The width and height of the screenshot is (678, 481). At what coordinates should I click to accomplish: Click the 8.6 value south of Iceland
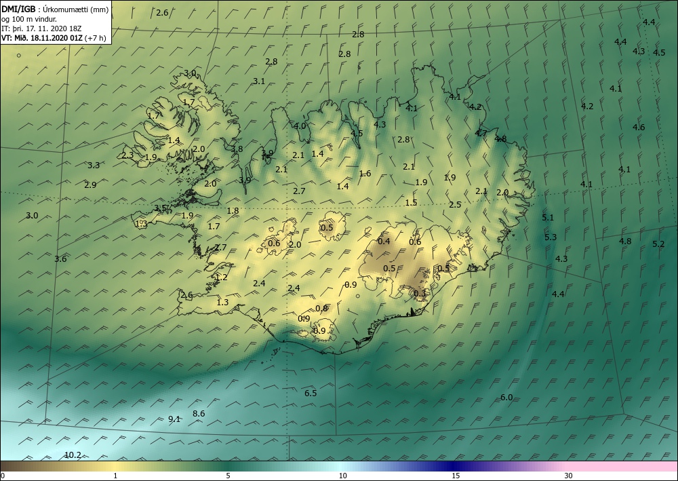(199, 414)
